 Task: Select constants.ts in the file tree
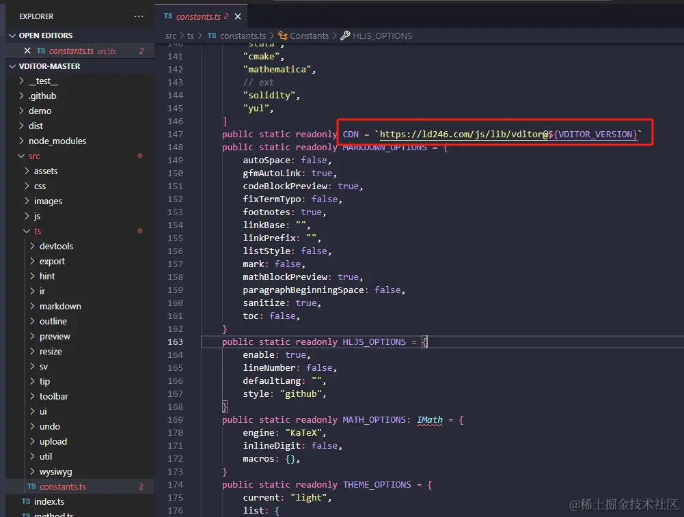(x=80, y=486)
